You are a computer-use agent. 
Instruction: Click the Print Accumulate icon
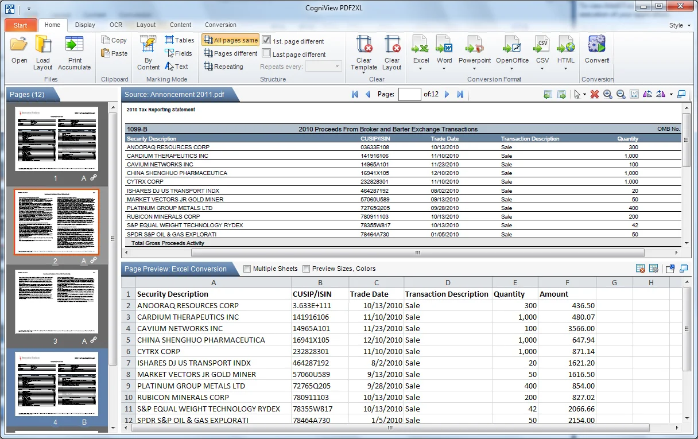tap(74, 52)
